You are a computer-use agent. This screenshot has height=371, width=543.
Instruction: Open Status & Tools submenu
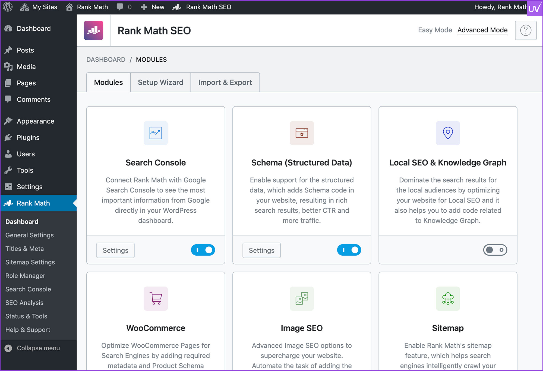(26, 316)
